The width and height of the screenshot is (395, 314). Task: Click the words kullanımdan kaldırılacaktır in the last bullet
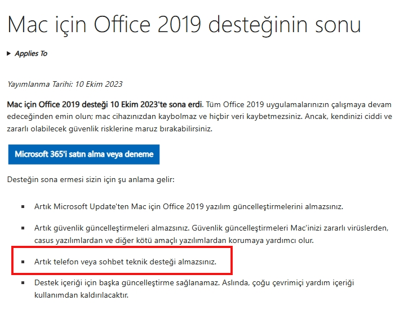click(x=81, y=295)
